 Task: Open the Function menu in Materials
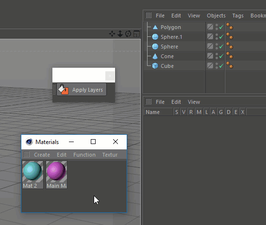click(x=84, y=155)
